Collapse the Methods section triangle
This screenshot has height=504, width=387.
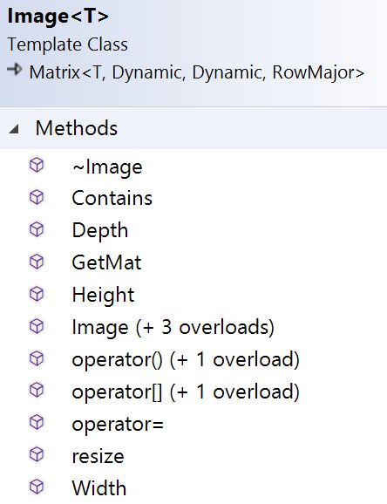[13, 129]
